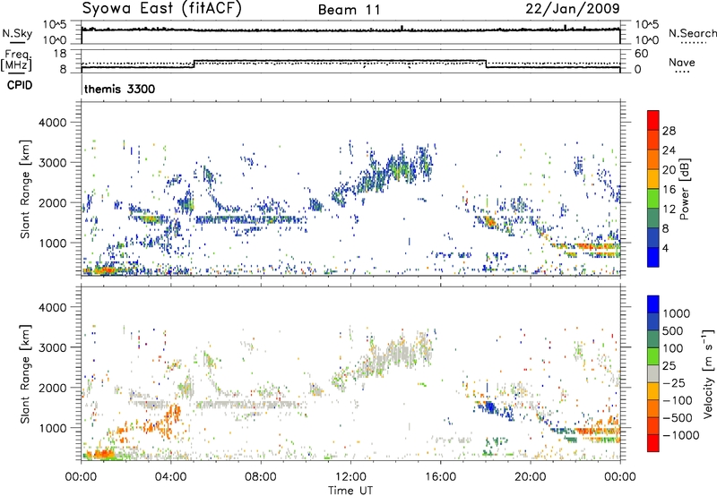This screenshot has height=496, width=717.
Task: Click the velocity colorbar label '-1000'
Action: 681,435
